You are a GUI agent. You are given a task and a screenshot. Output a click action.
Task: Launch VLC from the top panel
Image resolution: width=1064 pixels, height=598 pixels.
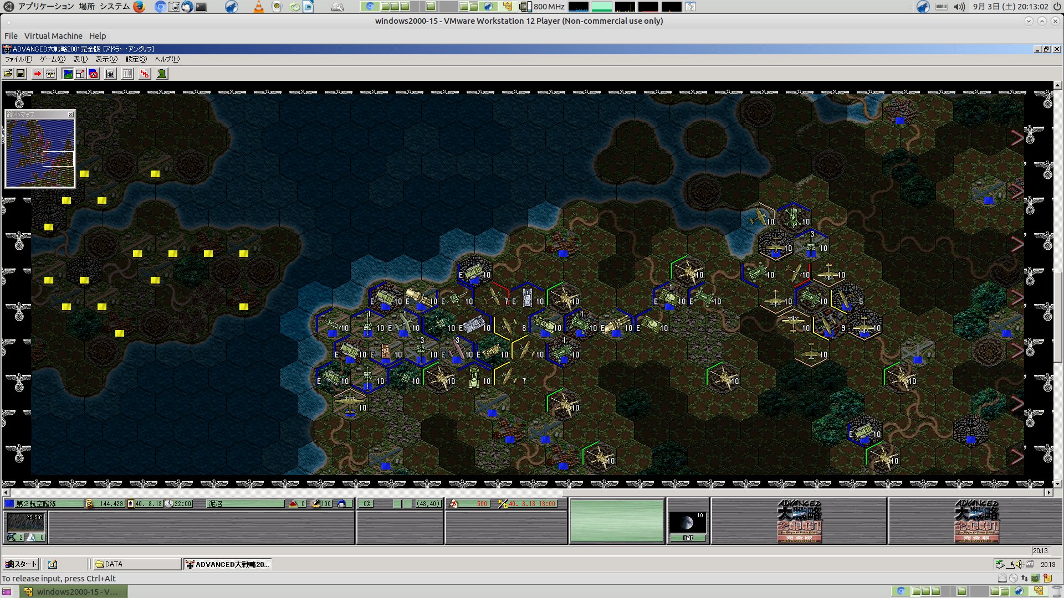259,7
